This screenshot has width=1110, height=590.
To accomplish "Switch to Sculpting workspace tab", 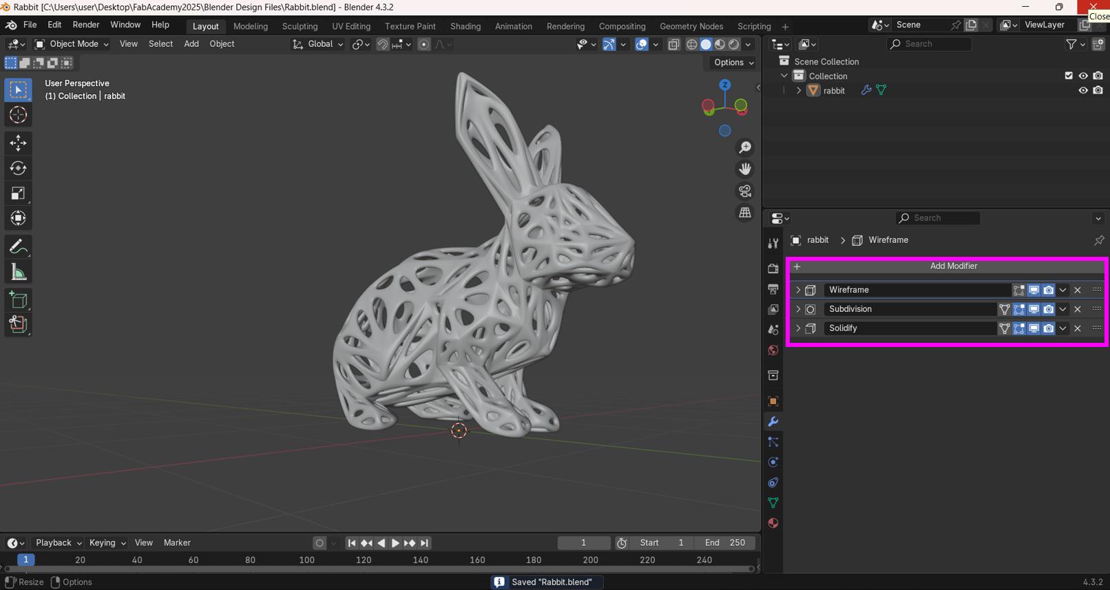I will click(x=300, y=26).
